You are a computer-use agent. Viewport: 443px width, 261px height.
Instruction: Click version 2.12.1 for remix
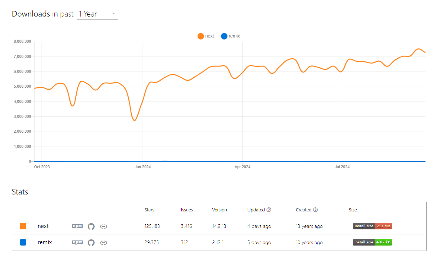click(x=218, y=243)
